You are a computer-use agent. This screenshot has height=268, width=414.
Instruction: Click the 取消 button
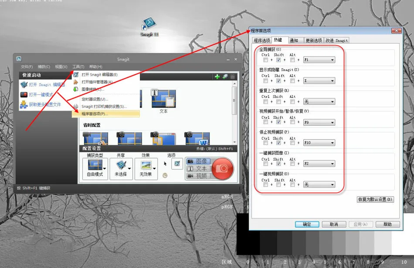click(334, 224)
